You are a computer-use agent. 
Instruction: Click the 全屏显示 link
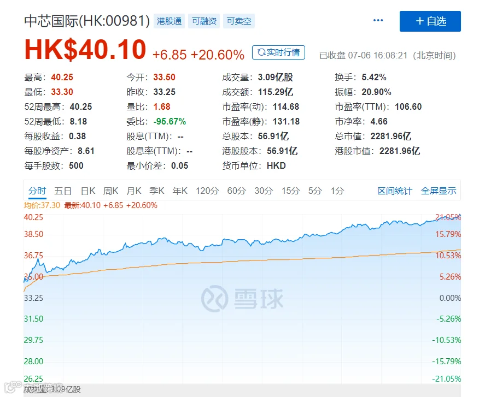pos(439,191)
